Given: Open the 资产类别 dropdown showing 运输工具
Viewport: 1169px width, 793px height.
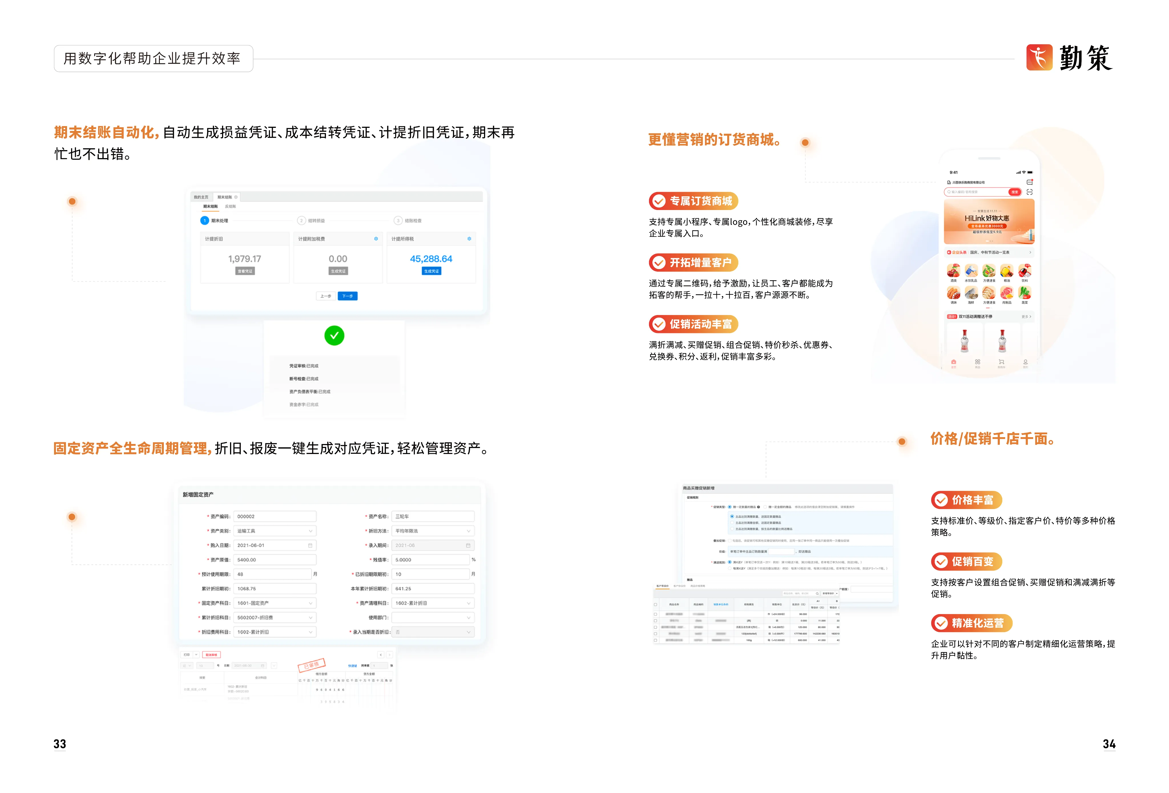Looking at the screenshot, I should tap(275, 531).
